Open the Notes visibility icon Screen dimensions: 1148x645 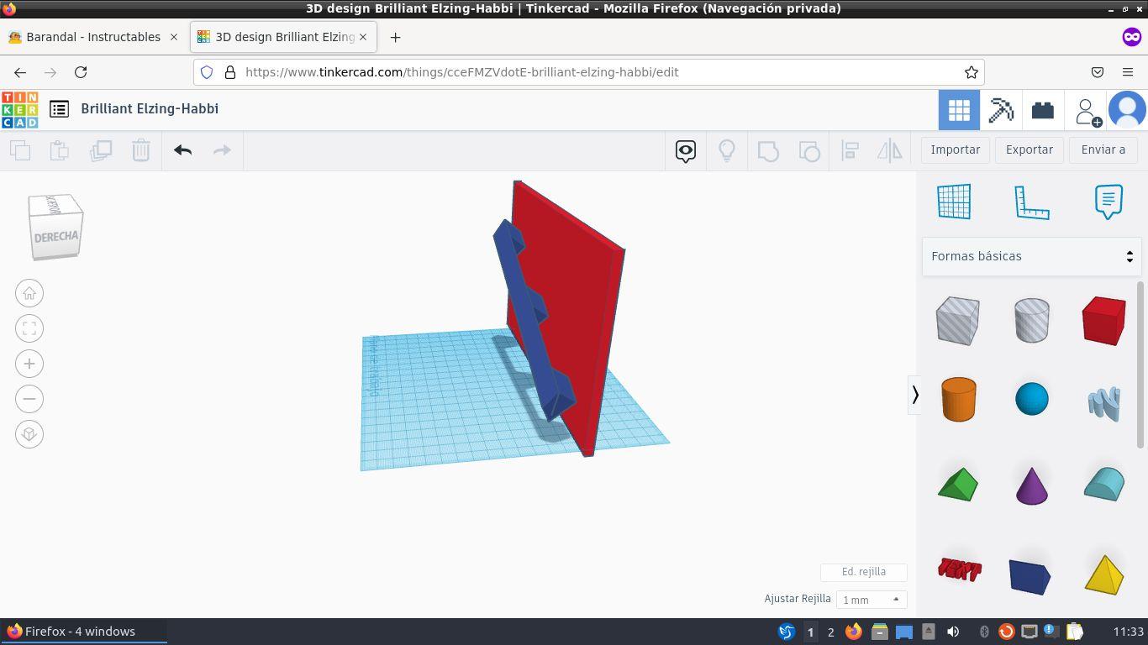click(x=686, y=151)
